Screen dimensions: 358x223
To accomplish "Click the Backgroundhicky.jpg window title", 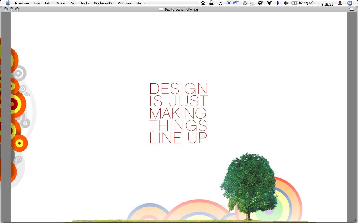I will (181, 9).
